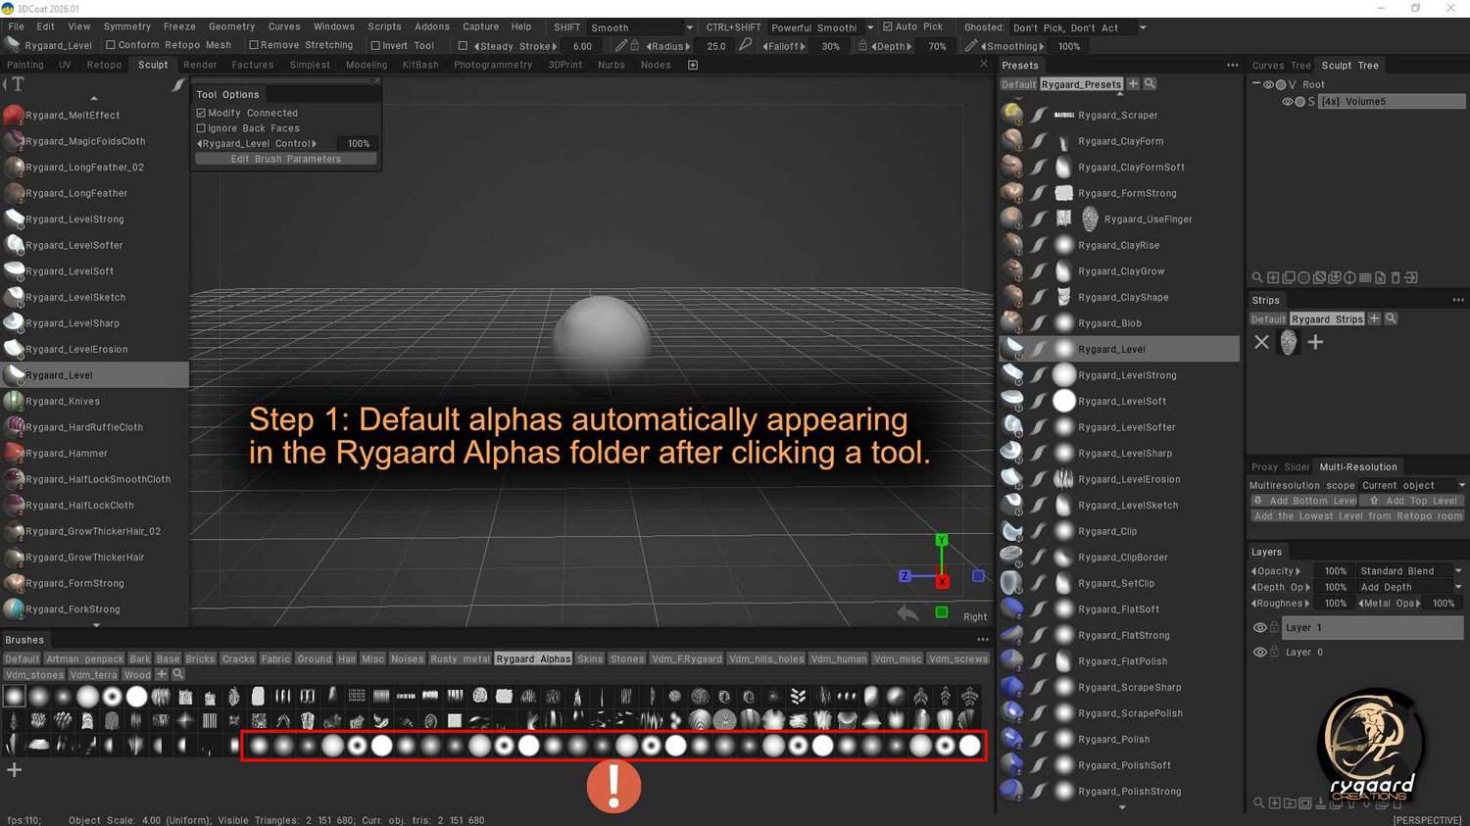Toggle visibility of Volume5
The image size is (1470, 826).
[1288, 102]
